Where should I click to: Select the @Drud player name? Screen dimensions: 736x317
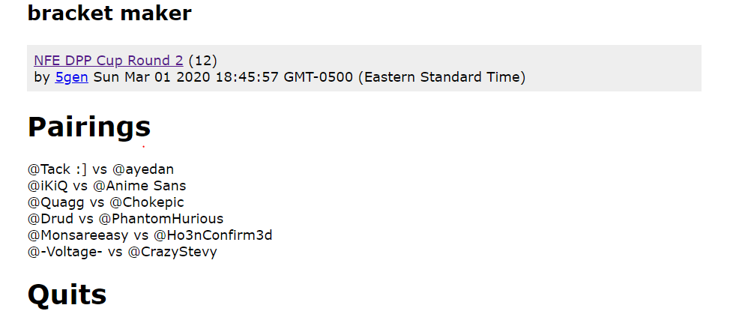pos(51,219)
